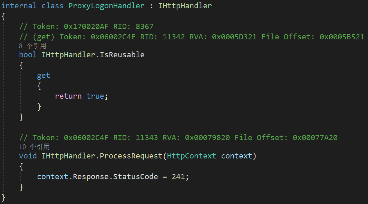368x204 pixels.
Task: Click the bool return type keyword
Action: click(28, 55)
